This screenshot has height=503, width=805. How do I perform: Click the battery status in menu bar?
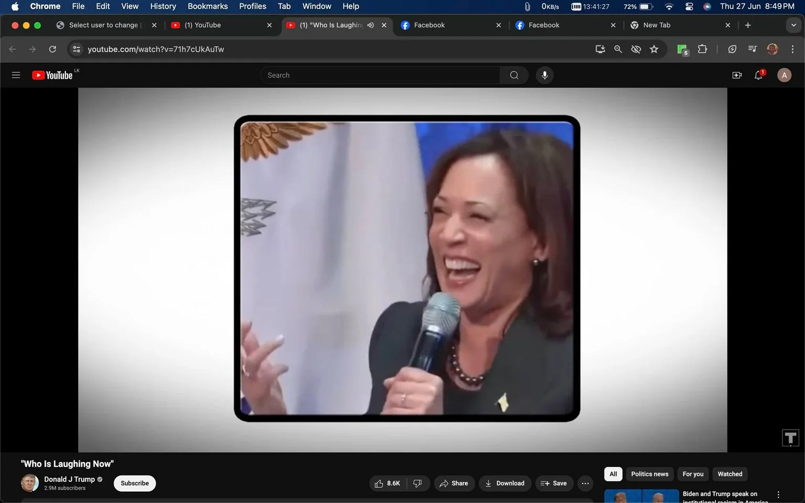coord(638,6)
